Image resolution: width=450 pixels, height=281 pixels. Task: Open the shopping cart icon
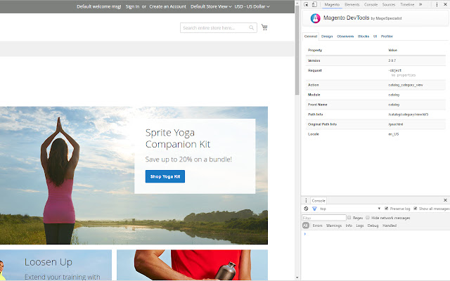[264, 27]
